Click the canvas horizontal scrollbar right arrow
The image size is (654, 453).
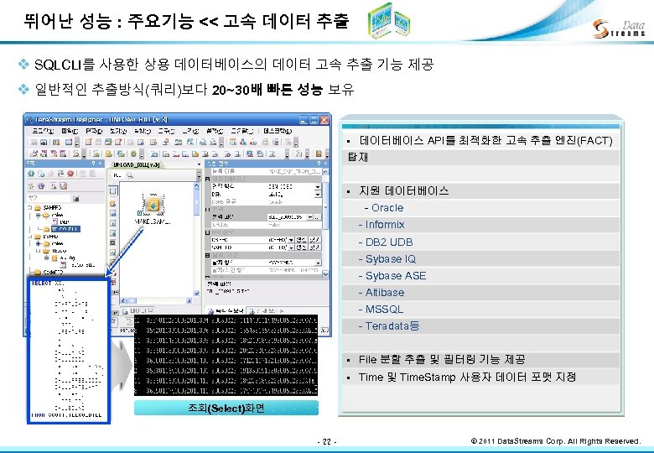point(189,301)
